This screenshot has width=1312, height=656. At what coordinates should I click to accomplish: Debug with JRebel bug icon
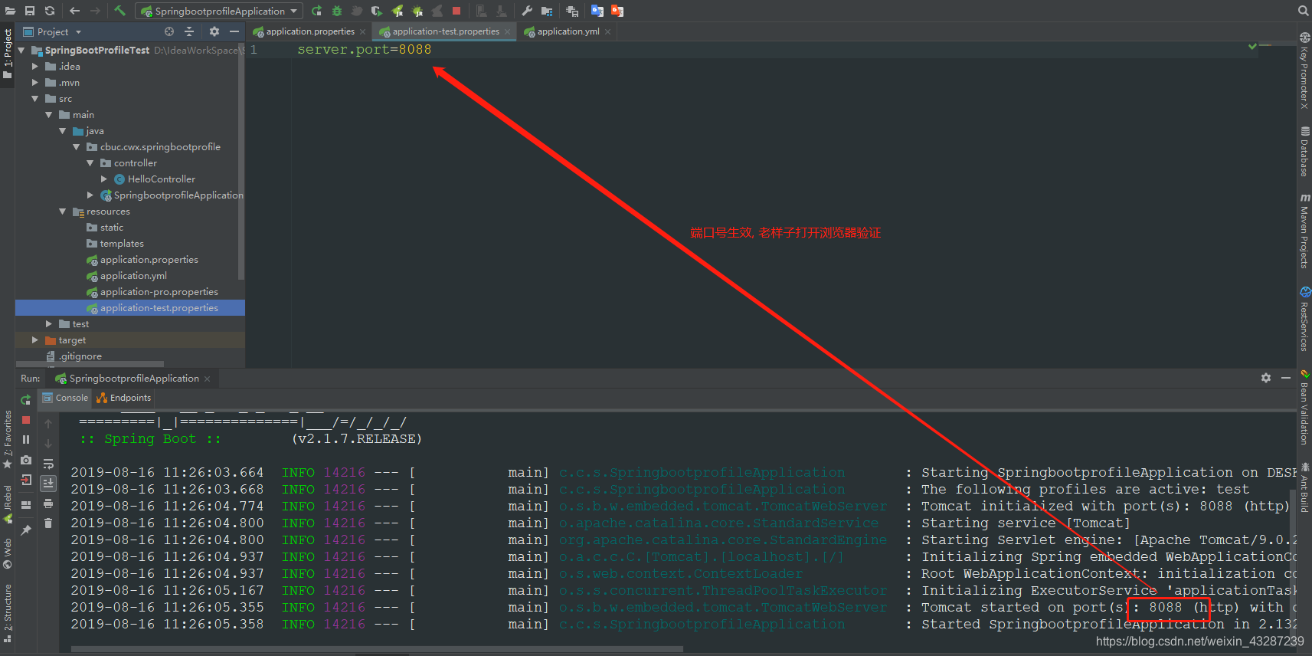[x=417, y=11]
